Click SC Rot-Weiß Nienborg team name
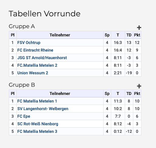156x148 pixels. (38, 124)
